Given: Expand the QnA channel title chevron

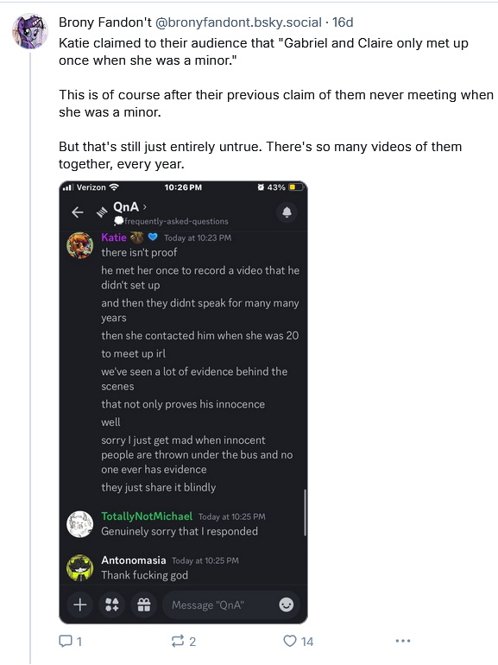Looking at the screenshot, I should point(144,206).
